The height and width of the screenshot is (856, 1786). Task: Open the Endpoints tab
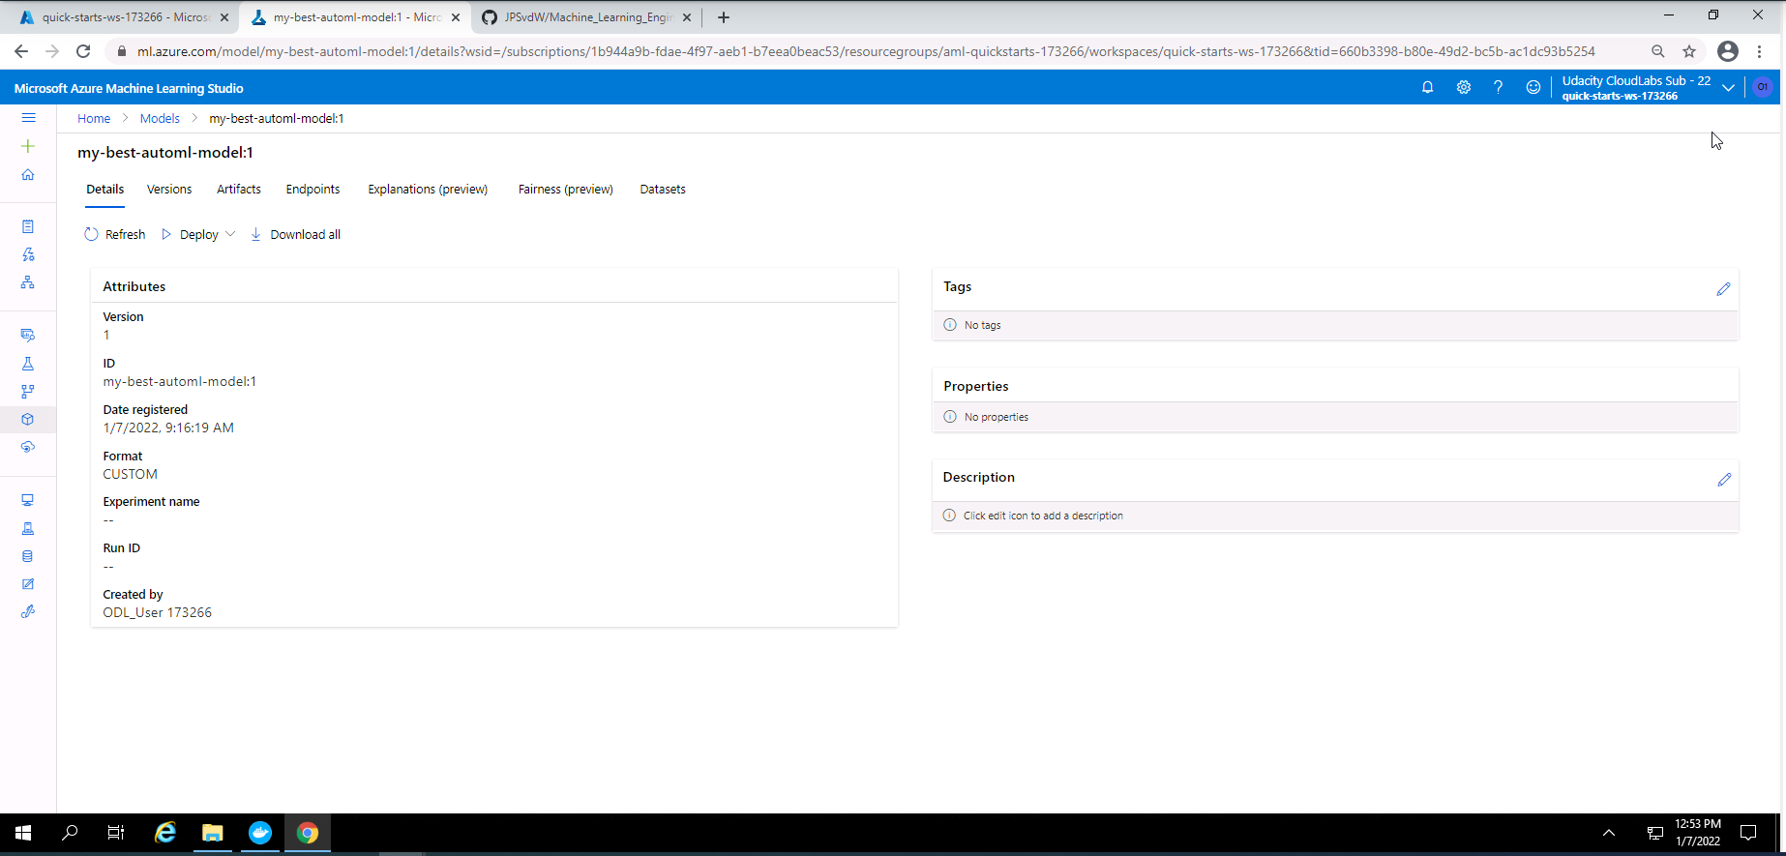[x=313, y=190]
